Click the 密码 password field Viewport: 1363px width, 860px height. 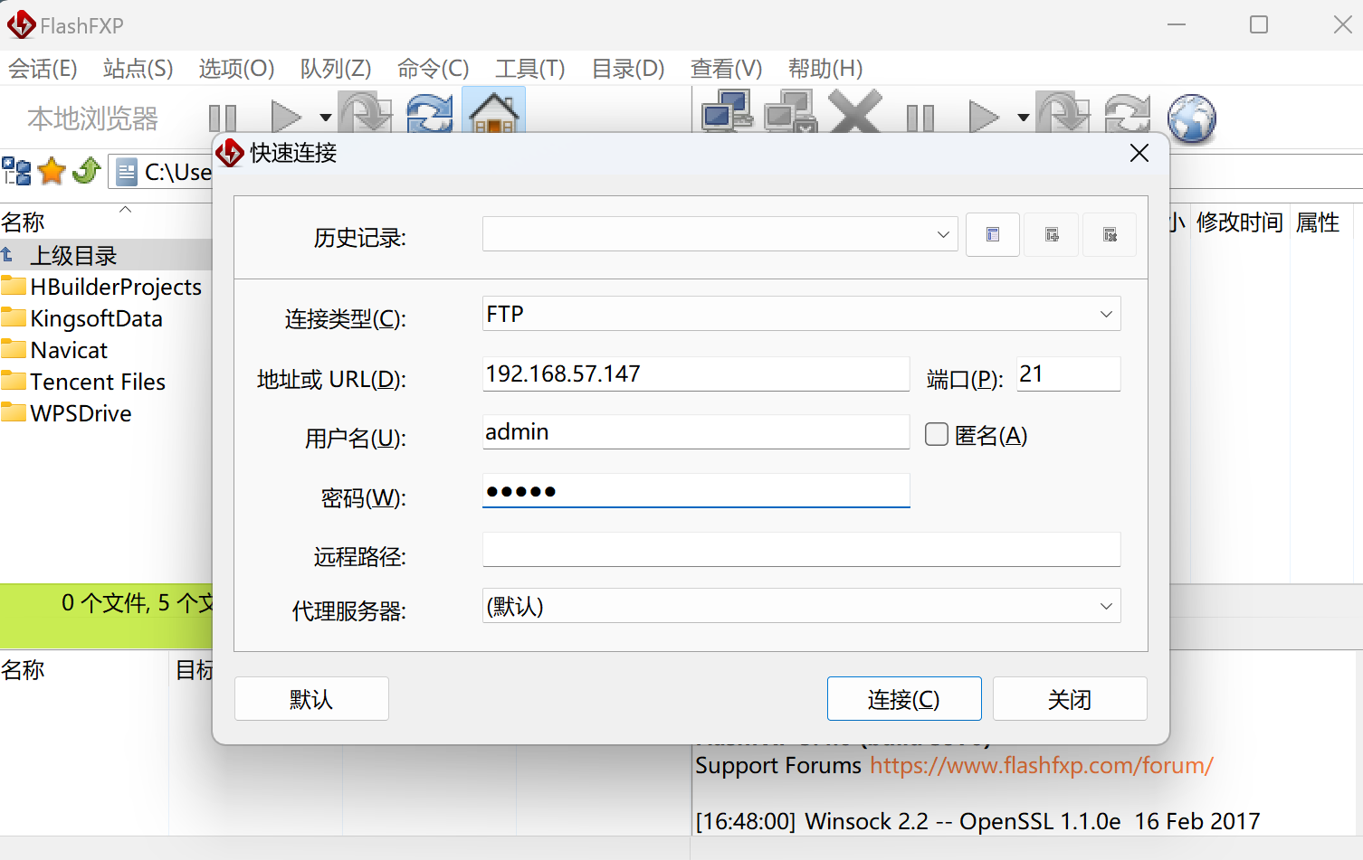(696, 491)
